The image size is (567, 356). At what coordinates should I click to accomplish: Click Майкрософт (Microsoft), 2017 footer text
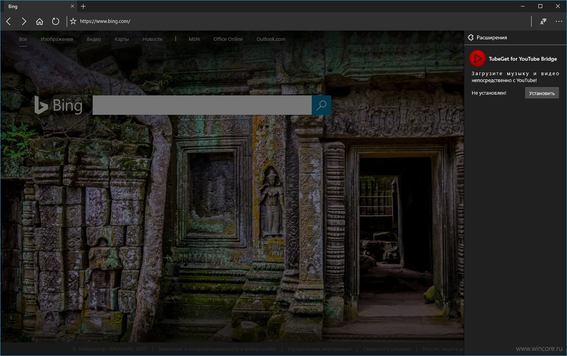click(109, 349)
